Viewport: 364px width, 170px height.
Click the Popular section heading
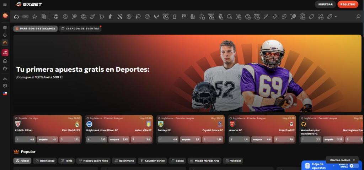(28, 152)
